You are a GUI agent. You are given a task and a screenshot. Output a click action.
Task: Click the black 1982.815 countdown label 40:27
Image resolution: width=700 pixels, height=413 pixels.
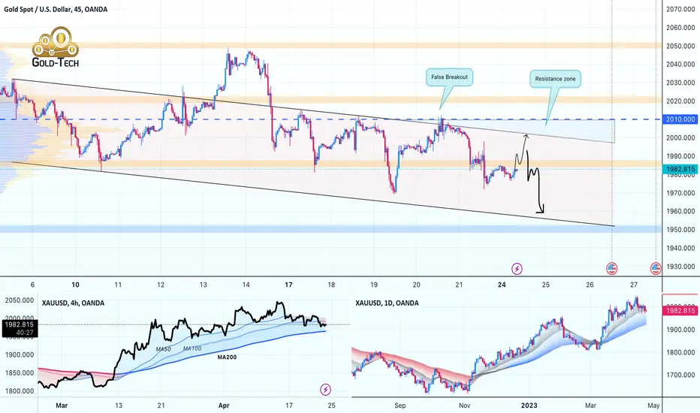pos(20,329)
